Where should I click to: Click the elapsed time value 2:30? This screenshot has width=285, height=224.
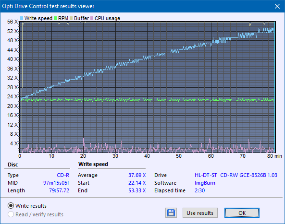click(200, 190)
